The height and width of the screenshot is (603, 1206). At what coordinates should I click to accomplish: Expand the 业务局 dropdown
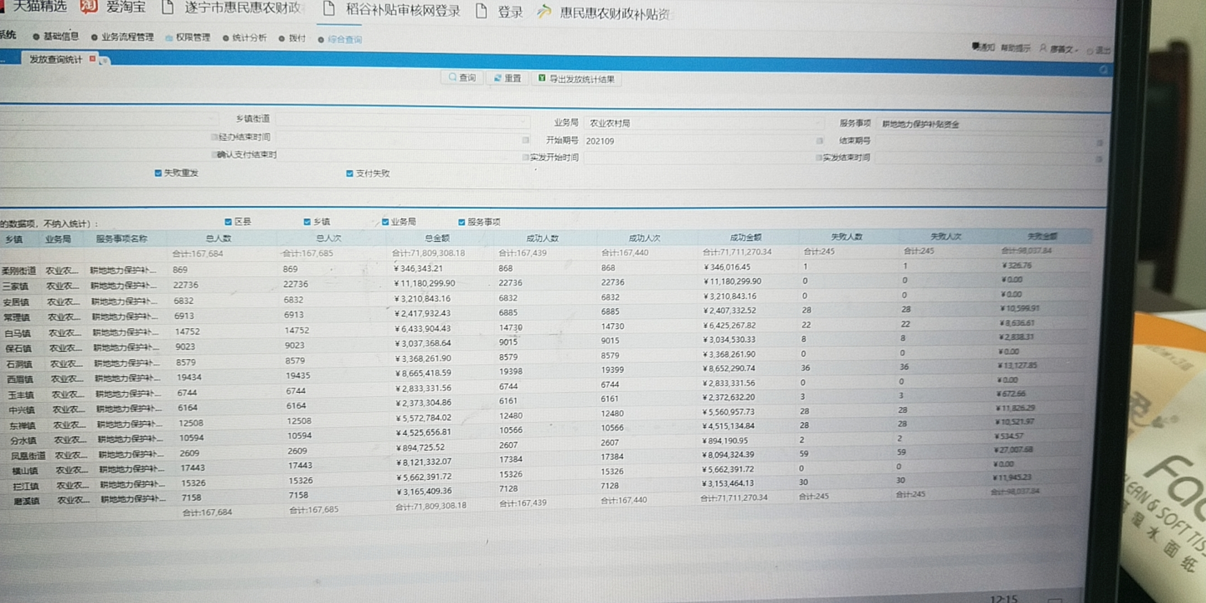point(819,123)
